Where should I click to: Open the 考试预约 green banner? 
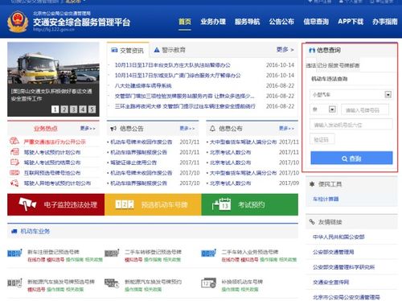[250, 204]
